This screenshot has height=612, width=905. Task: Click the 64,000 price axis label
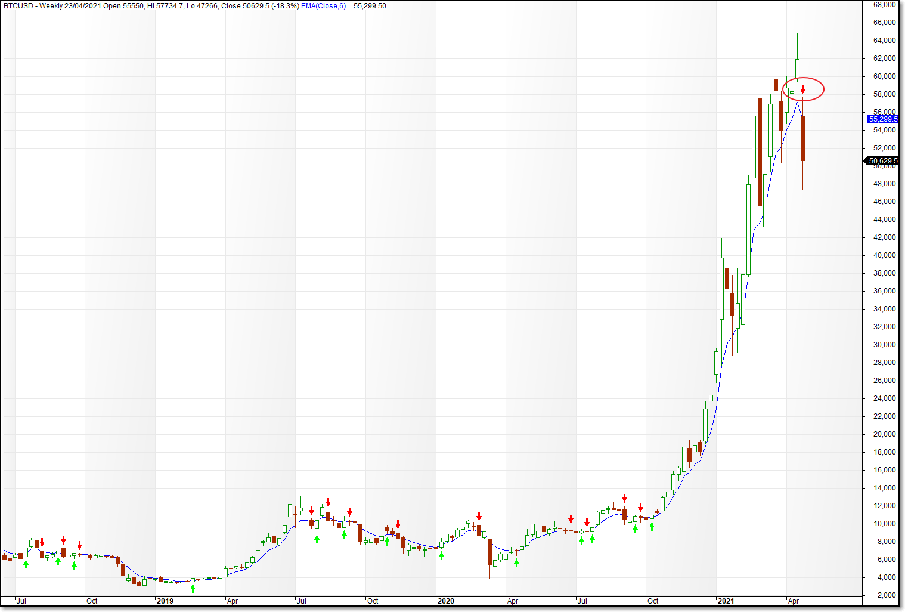885,41
